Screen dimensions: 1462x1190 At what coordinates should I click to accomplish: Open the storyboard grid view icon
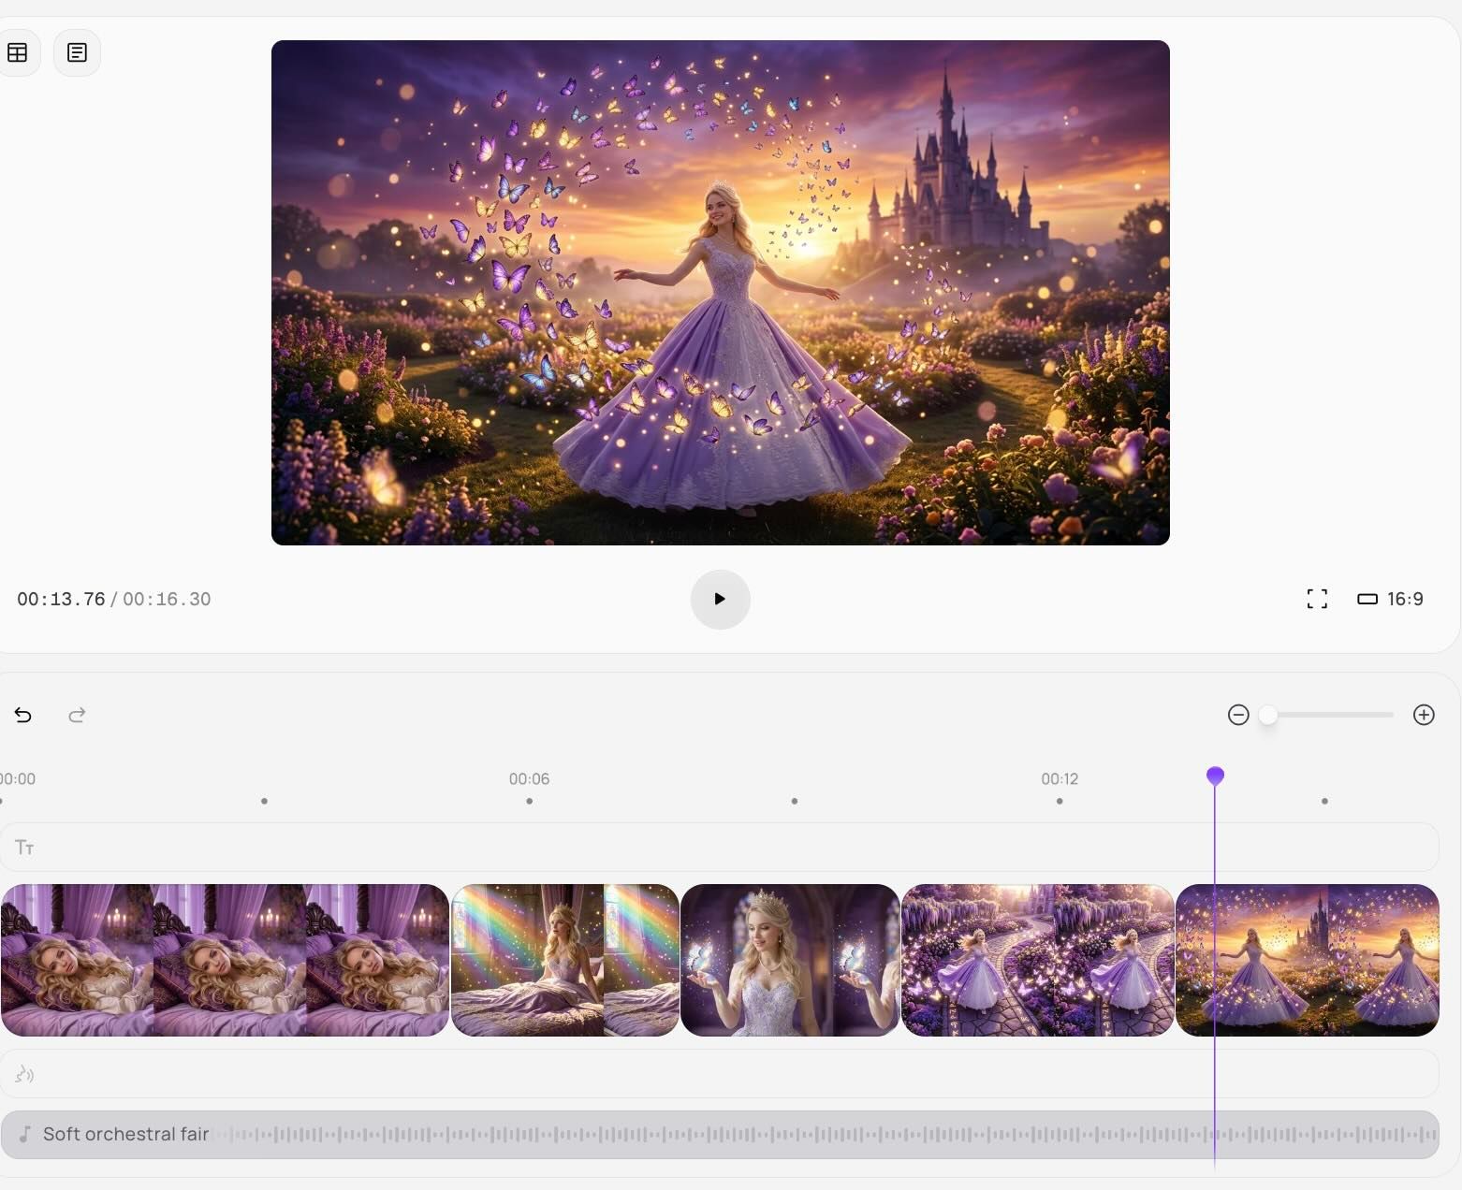click(x=18, y=52)
